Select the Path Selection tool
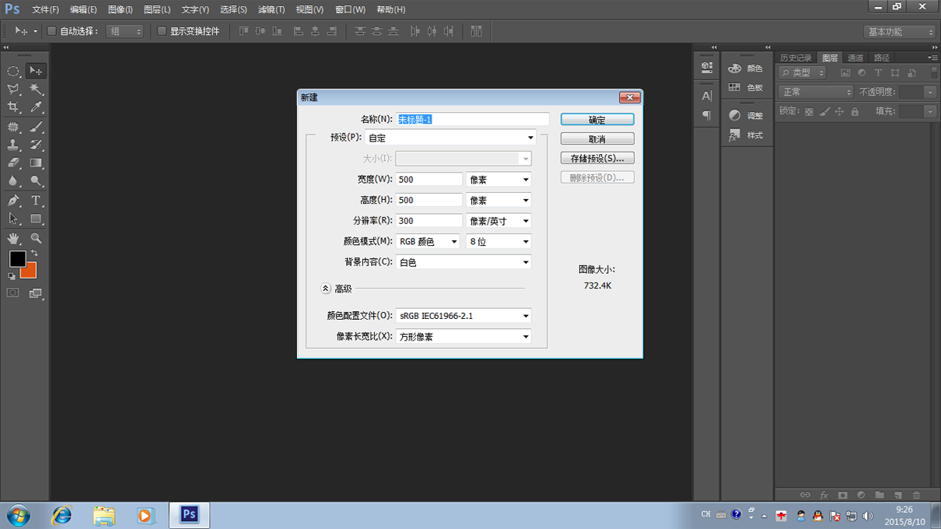 [13, 219]
